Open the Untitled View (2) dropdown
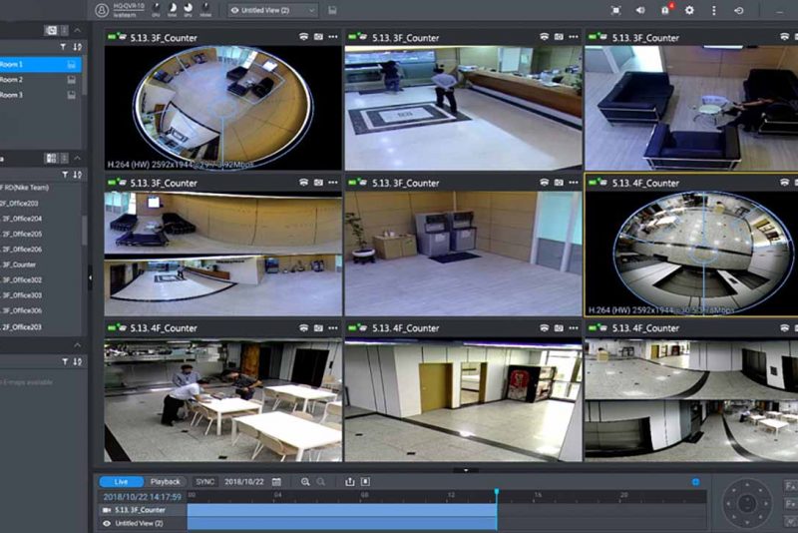The width and height of the screenshot is (798, 533). (272, 10)
